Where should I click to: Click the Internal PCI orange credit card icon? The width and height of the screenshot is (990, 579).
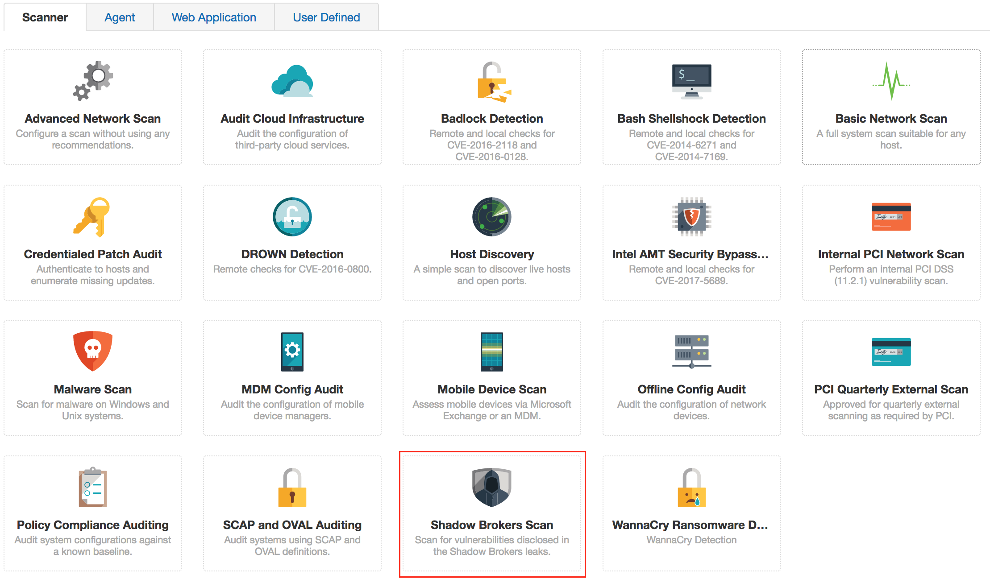891,217
